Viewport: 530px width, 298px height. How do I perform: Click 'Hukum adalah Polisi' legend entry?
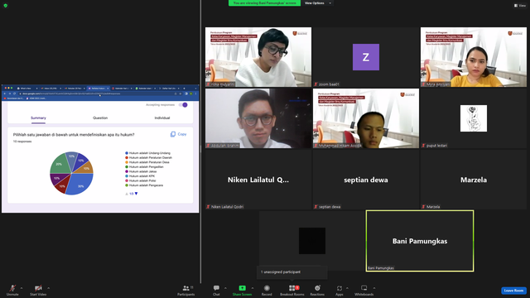tap(141, 180)
